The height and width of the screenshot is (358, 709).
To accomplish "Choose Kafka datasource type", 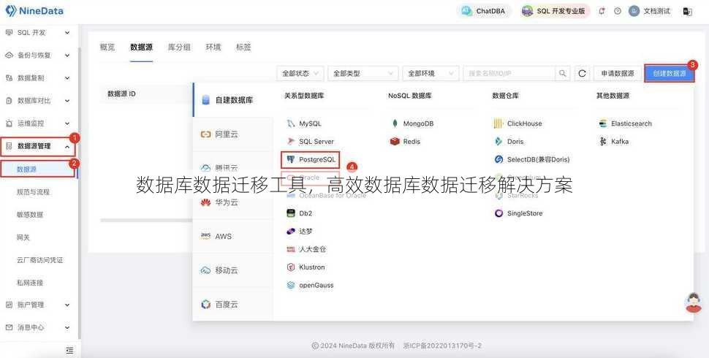I will coord(613,142).
